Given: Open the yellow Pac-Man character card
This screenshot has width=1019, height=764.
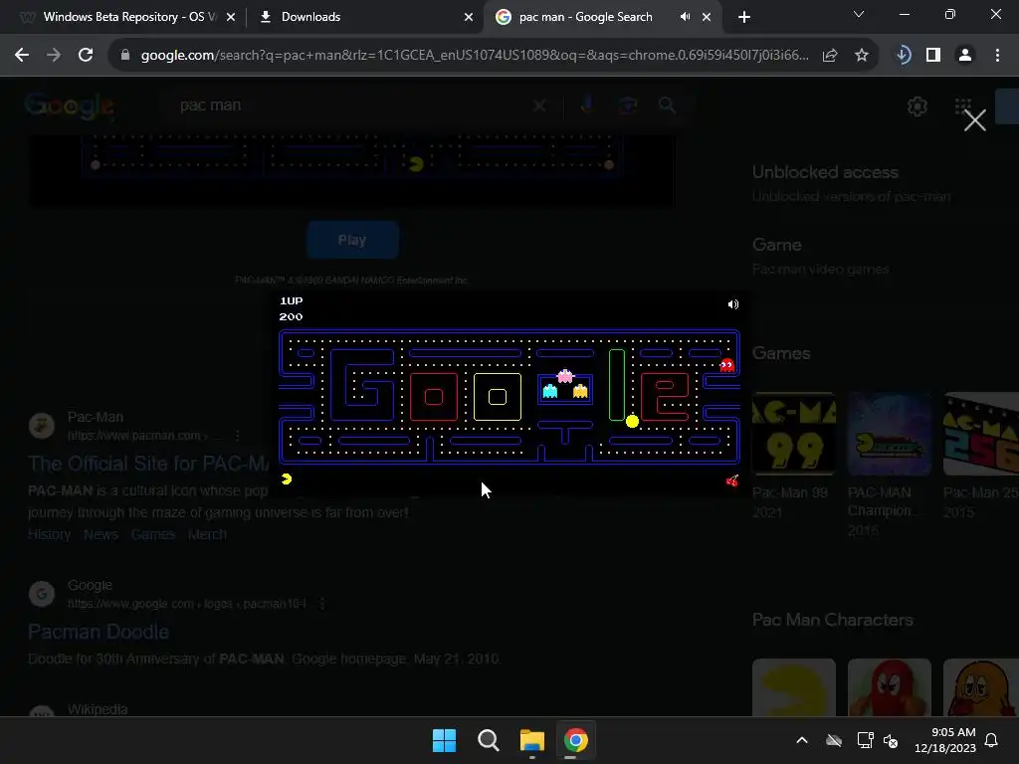Looking at the screenshot, I should point(793,687).
